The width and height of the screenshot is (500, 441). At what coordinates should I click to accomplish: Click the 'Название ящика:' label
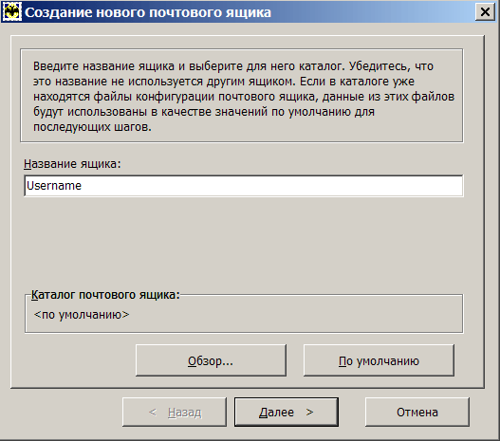(x=72, y=164)
